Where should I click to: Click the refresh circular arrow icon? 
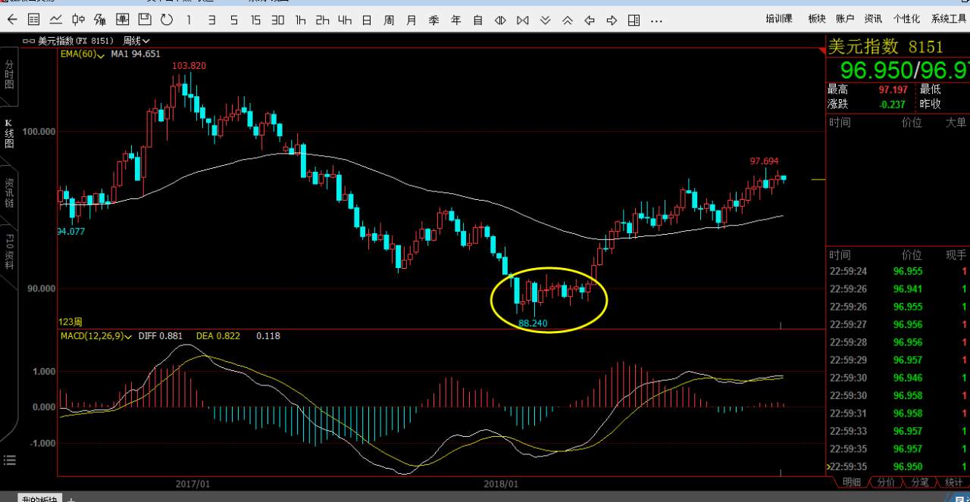point(167,20)
